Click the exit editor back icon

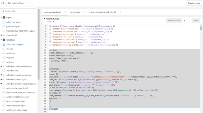pos(2,3)
